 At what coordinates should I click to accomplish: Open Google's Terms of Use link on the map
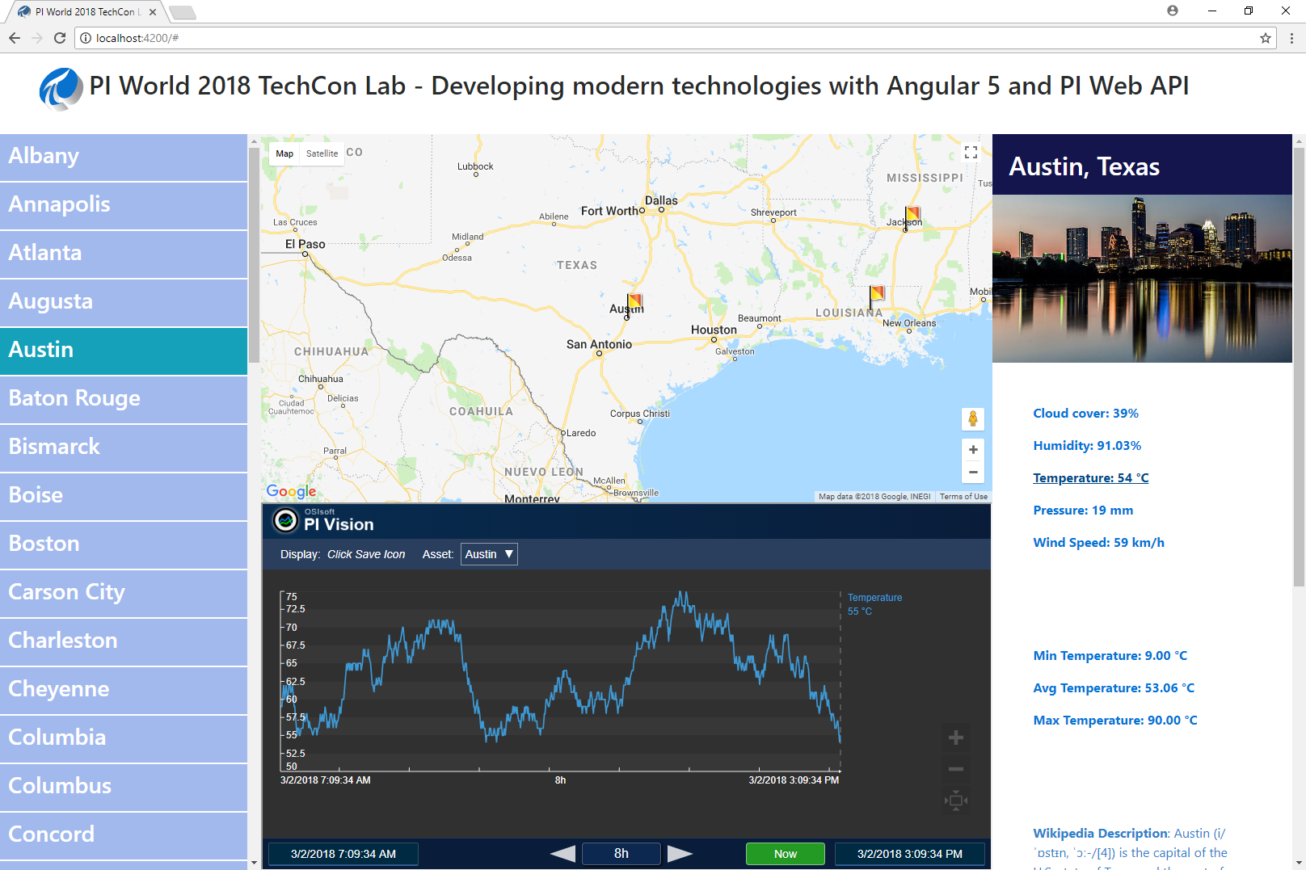tap(963, 496)
